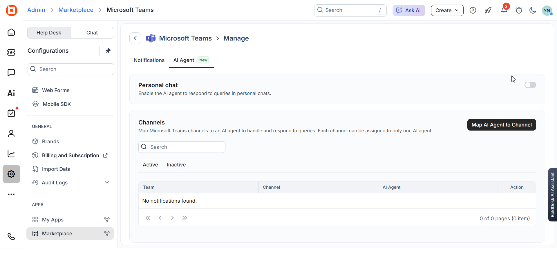Click Map AI Agent to Channel button
Screen dimensions: 557x264
point(502,125)
